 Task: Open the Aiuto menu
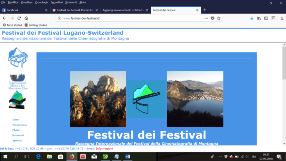[83, 2]
